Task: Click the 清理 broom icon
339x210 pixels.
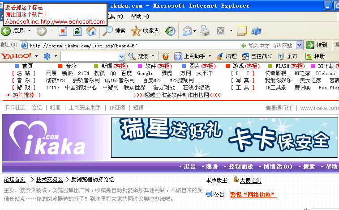Action: pos(220,56)
